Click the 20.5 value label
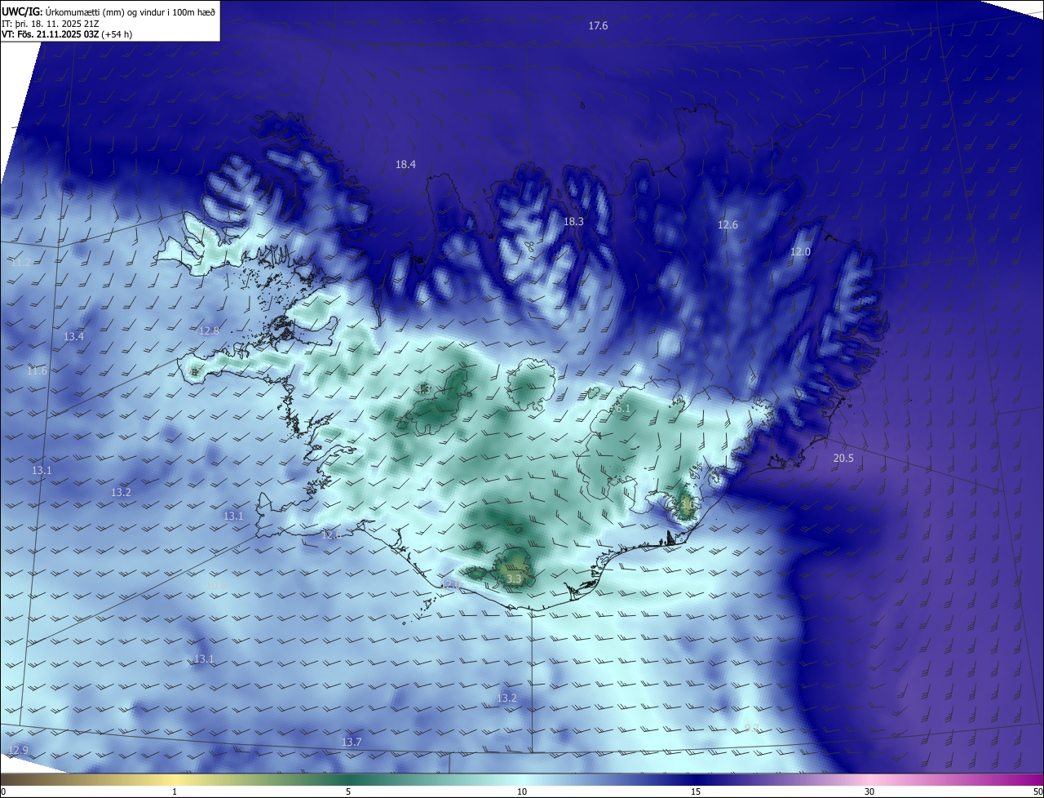This screenshot has width=1044, height=798. 843,459
